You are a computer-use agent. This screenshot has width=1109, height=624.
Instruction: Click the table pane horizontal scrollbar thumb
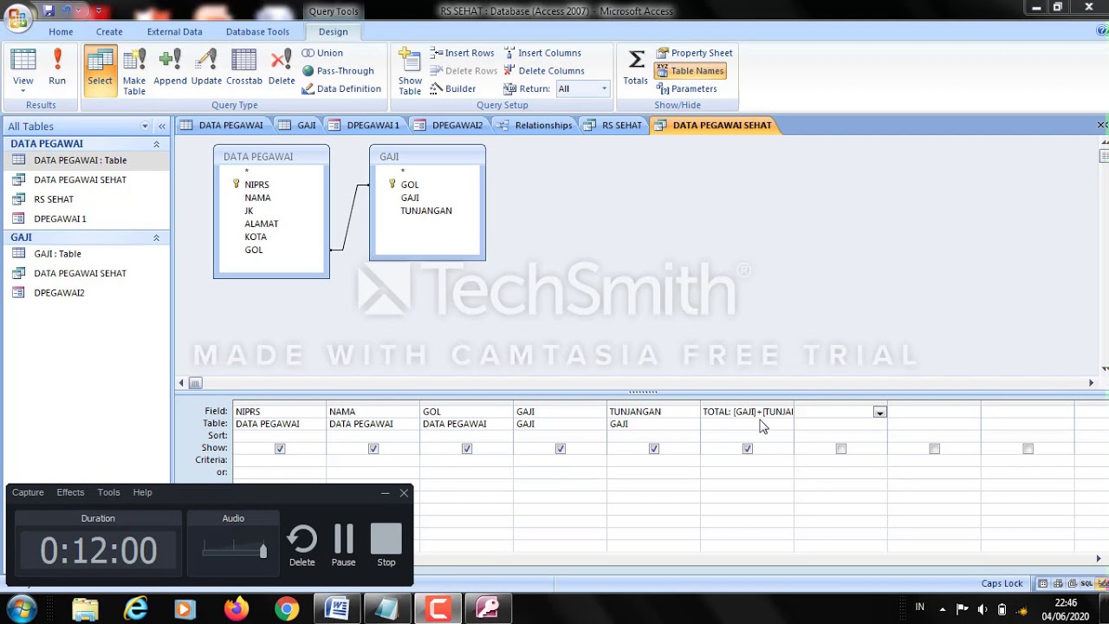tap(195, 383)
